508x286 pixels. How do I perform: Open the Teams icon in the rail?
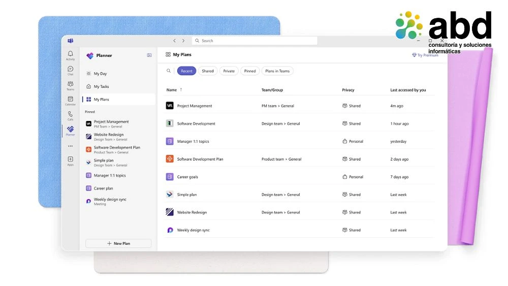click(70, 85)
